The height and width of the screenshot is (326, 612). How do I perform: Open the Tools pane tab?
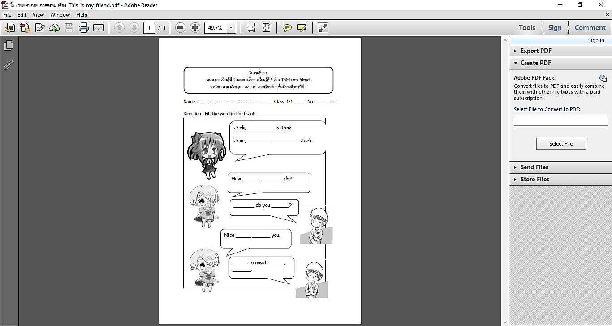(527, 28)
